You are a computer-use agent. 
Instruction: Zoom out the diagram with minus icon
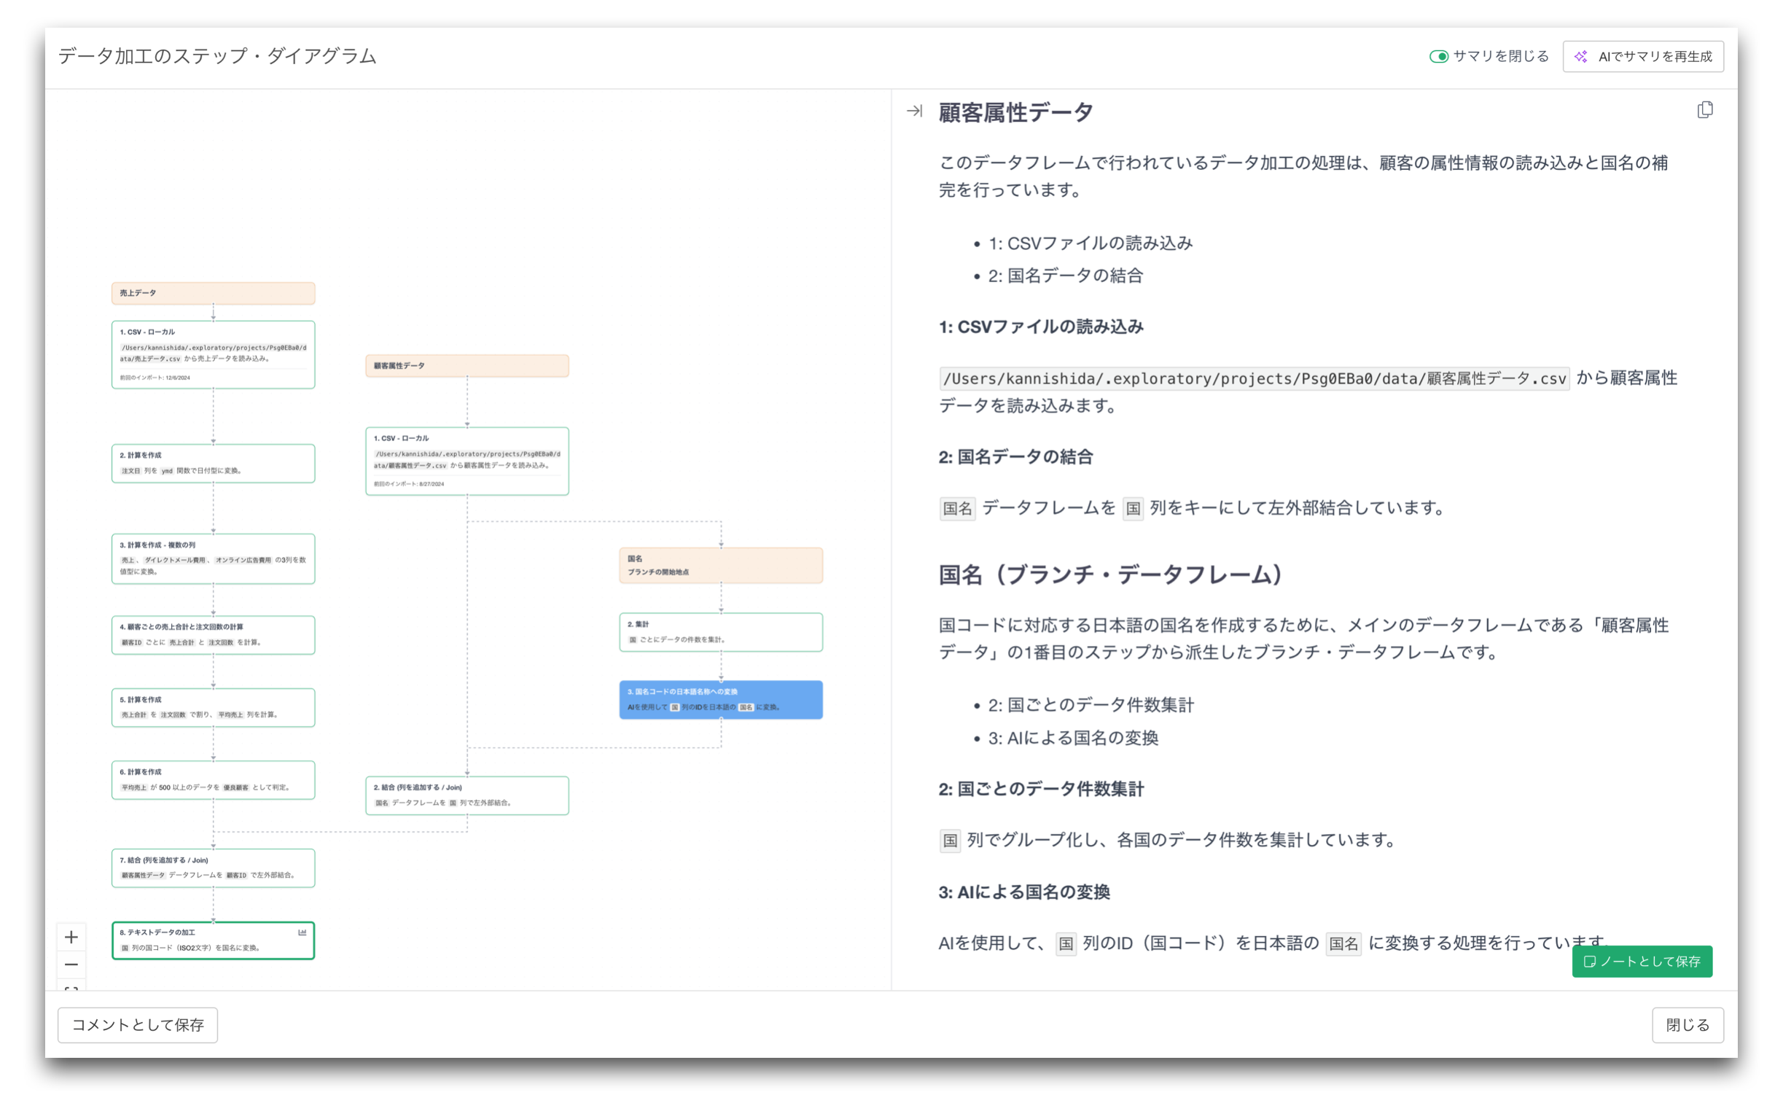point(71,965)
